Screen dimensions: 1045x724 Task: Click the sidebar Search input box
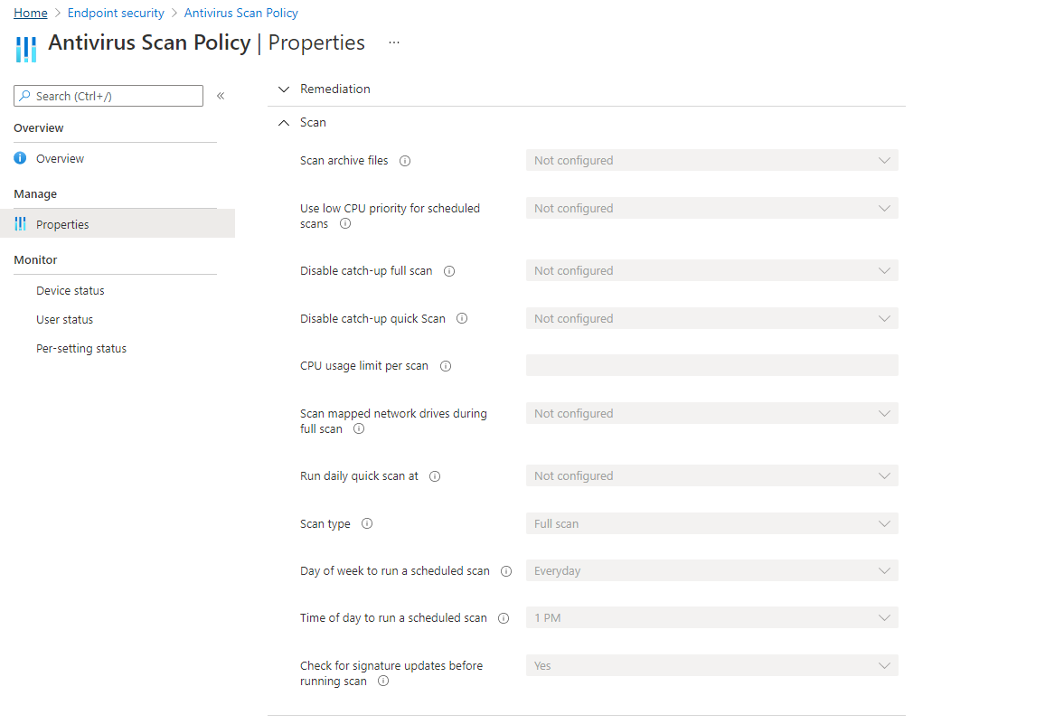108,96
